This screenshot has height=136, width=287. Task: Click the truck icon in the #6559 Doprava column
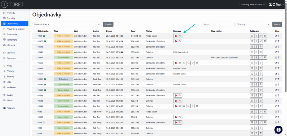coord(184,63)
